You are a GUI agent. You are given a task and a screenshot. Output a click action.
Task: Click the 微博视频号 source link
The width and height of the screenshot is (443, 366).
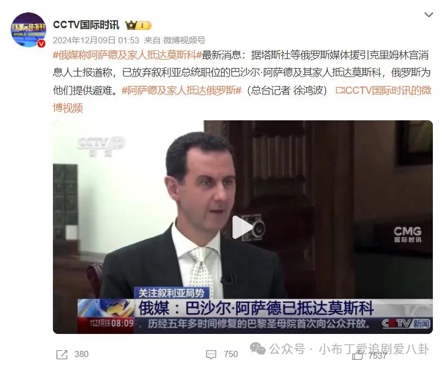tap(184, 40)
